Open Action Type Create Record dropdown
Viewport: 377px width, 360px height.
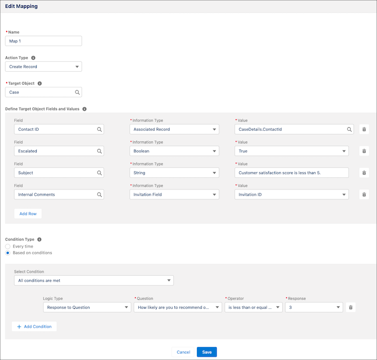43,66
